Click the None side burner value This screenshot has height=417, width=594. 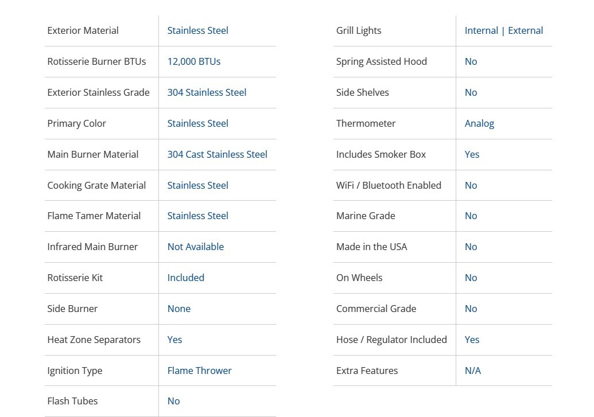click(x=178, y=309)
